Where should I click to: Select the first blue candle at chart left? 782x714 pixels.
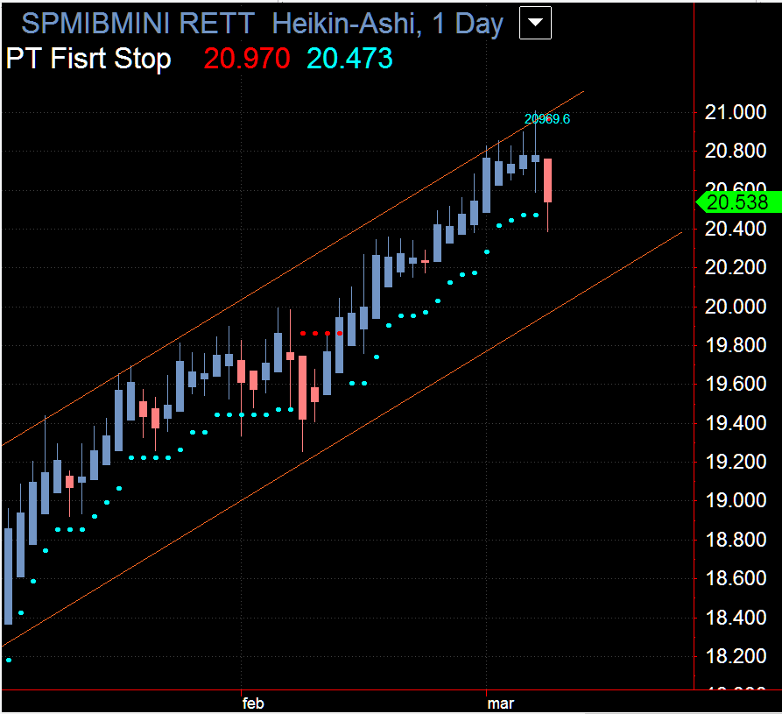[9, 576]
